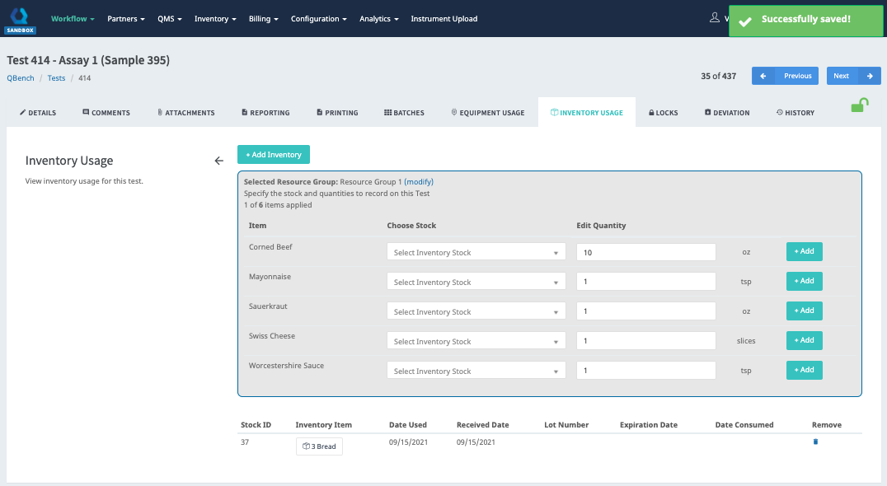Click the QBench sandbox logo
The image size is (887, 486).
tap(20, 18)
